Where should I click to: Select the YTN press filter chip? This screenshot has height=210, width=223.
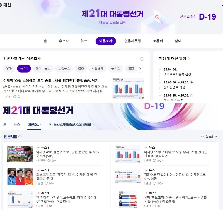pyautogui.click(x=9, y=68)
